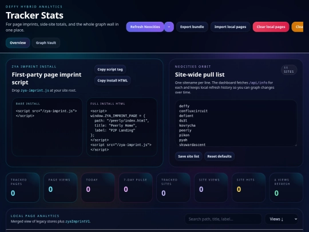Switch to the Overview tab

tap(18, 43)
